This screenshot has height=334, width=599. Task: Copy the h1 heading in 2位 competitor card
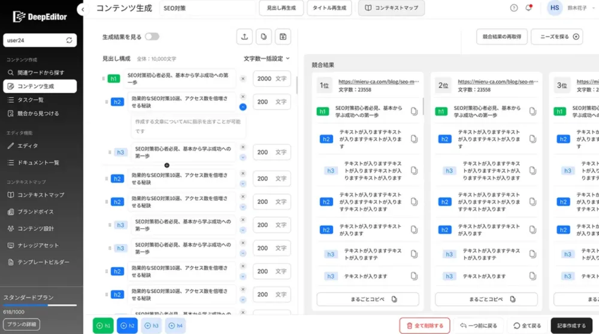[x=533, y=111]
